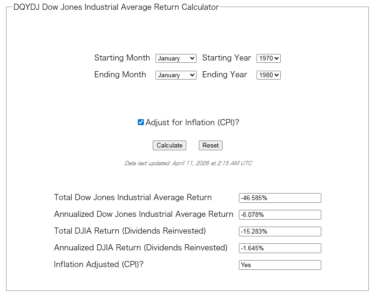
Task: Click the "Ending Month" label text
Action: coord(120,75)
